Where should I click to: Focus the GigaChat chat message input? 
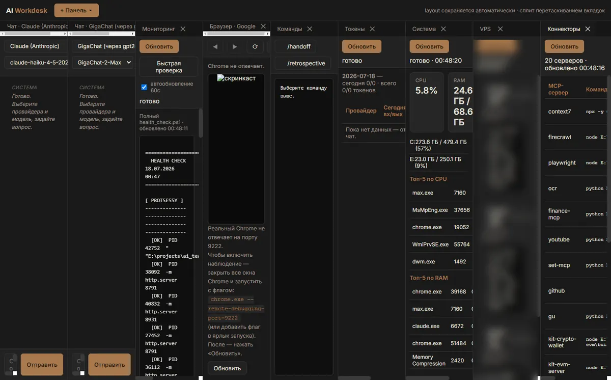(78, 365)
